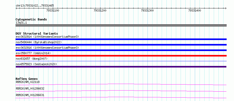The image size is (234, 101).
Task: Select the thin blue line for nsv832657
Action: coord(121,61)
